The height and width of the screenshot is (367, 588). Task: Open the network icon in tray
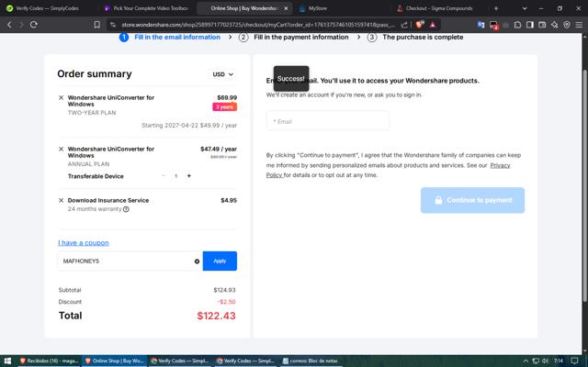(536, 361)
